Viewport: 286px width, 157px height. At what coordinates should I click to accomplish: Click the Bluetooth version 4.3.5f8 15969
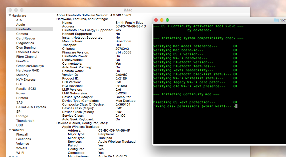pos(121,15)
